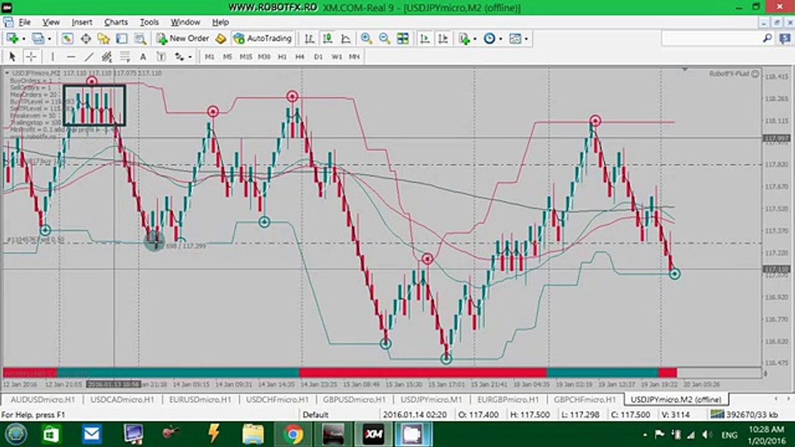Expand the New Chart dropdown arrow

(23, 39)
